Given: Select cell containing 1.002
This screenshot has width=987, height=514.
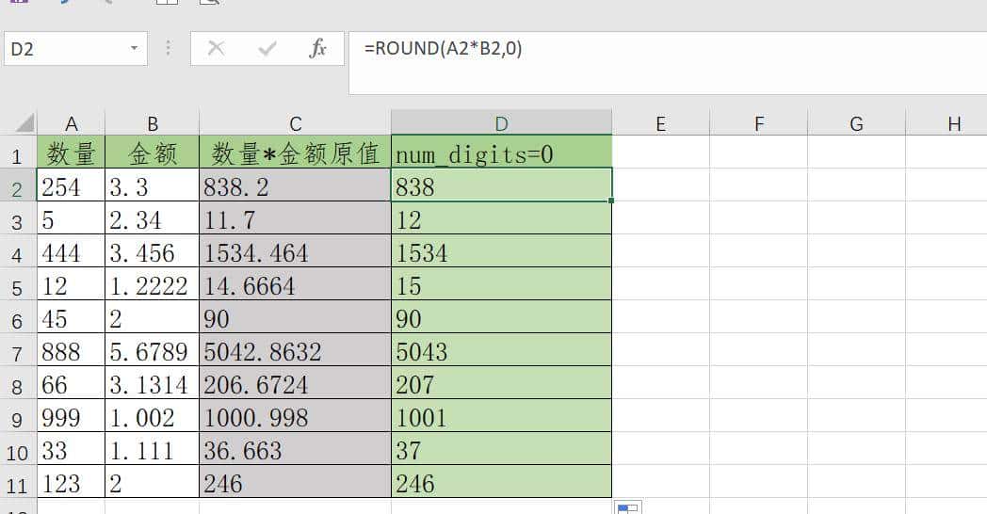Looking at the screenshot, I should [153, 415].
